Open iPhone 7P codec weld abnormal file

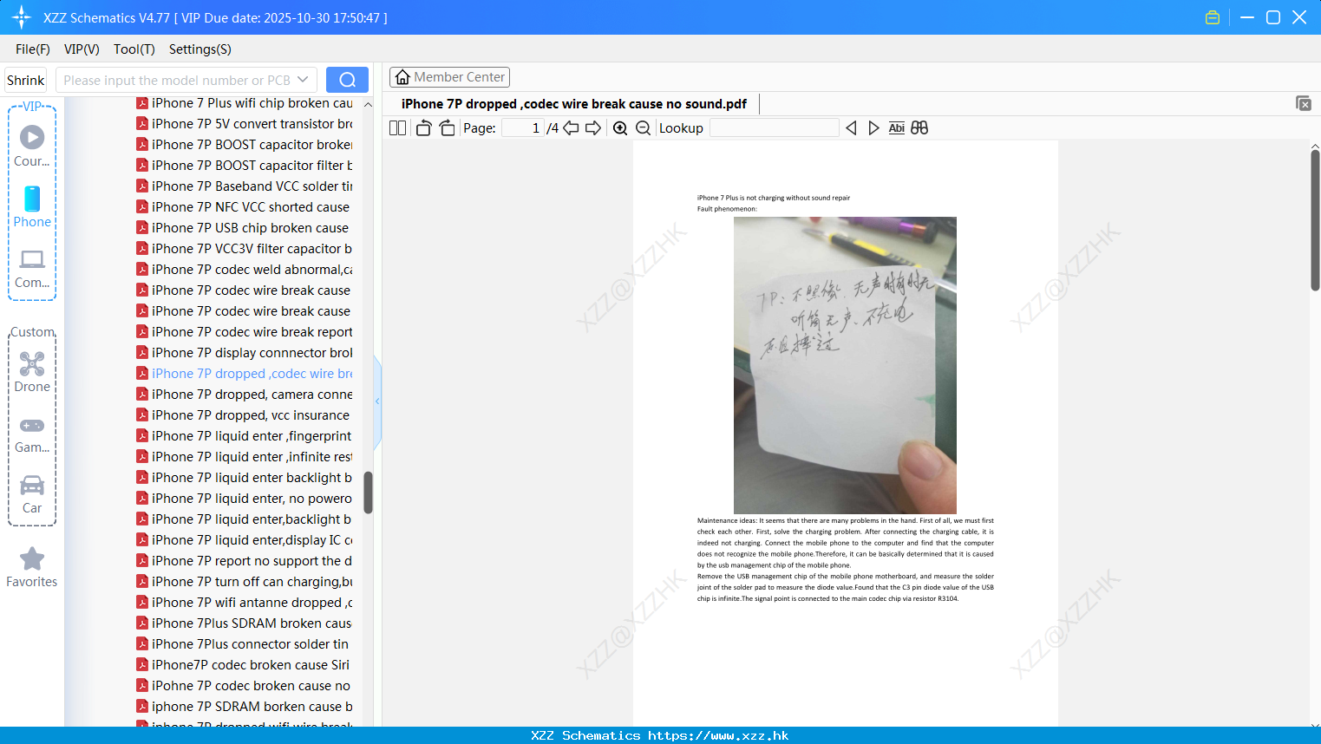[x=245, y=270]
